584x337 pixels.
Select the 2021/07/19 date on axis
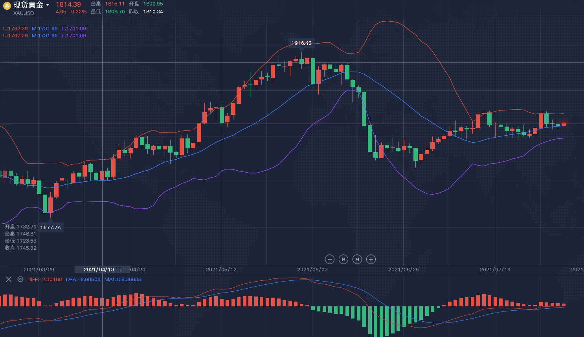(495, 269)
